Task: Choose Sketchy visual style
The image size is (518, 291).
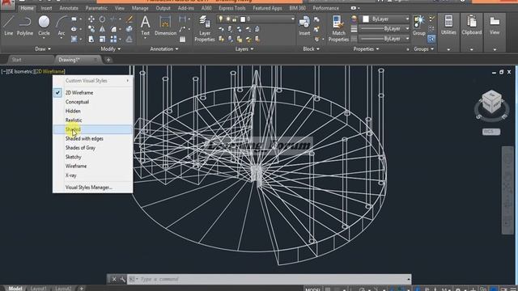Action: click(x=93, y=157)
